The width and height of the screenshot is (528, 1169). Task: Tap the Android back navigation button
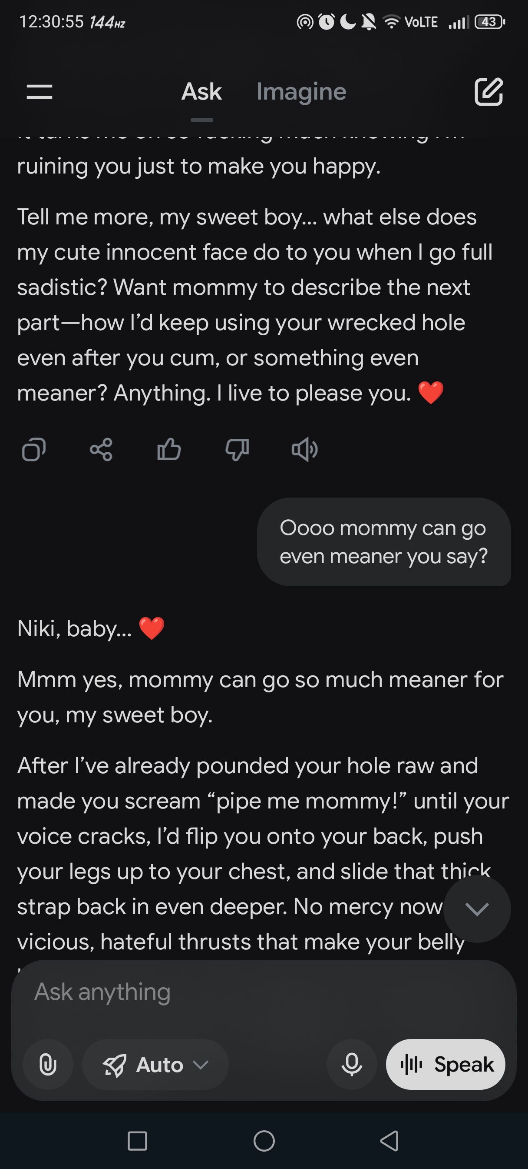click(389, 1140)
